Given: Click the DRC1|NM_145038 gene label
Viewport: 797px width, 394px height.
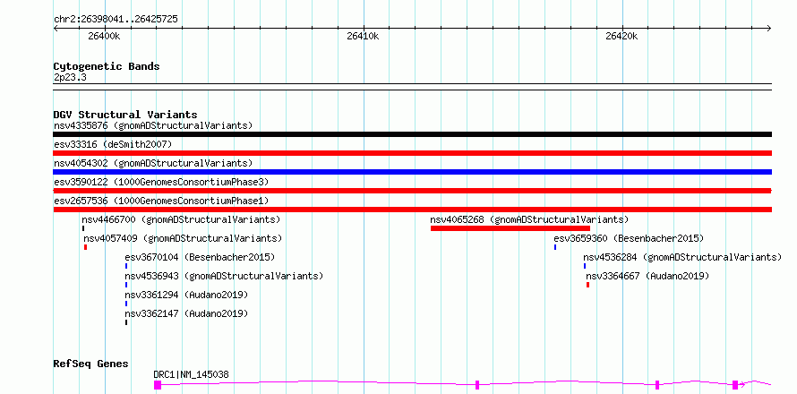Looking at the screenshot, I should [191, 374].
